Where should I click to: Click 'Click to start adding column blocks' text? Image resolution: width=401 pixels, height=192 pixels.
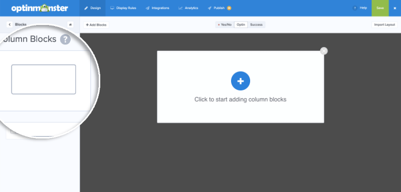pyautogui.click(x=241, y=99)
